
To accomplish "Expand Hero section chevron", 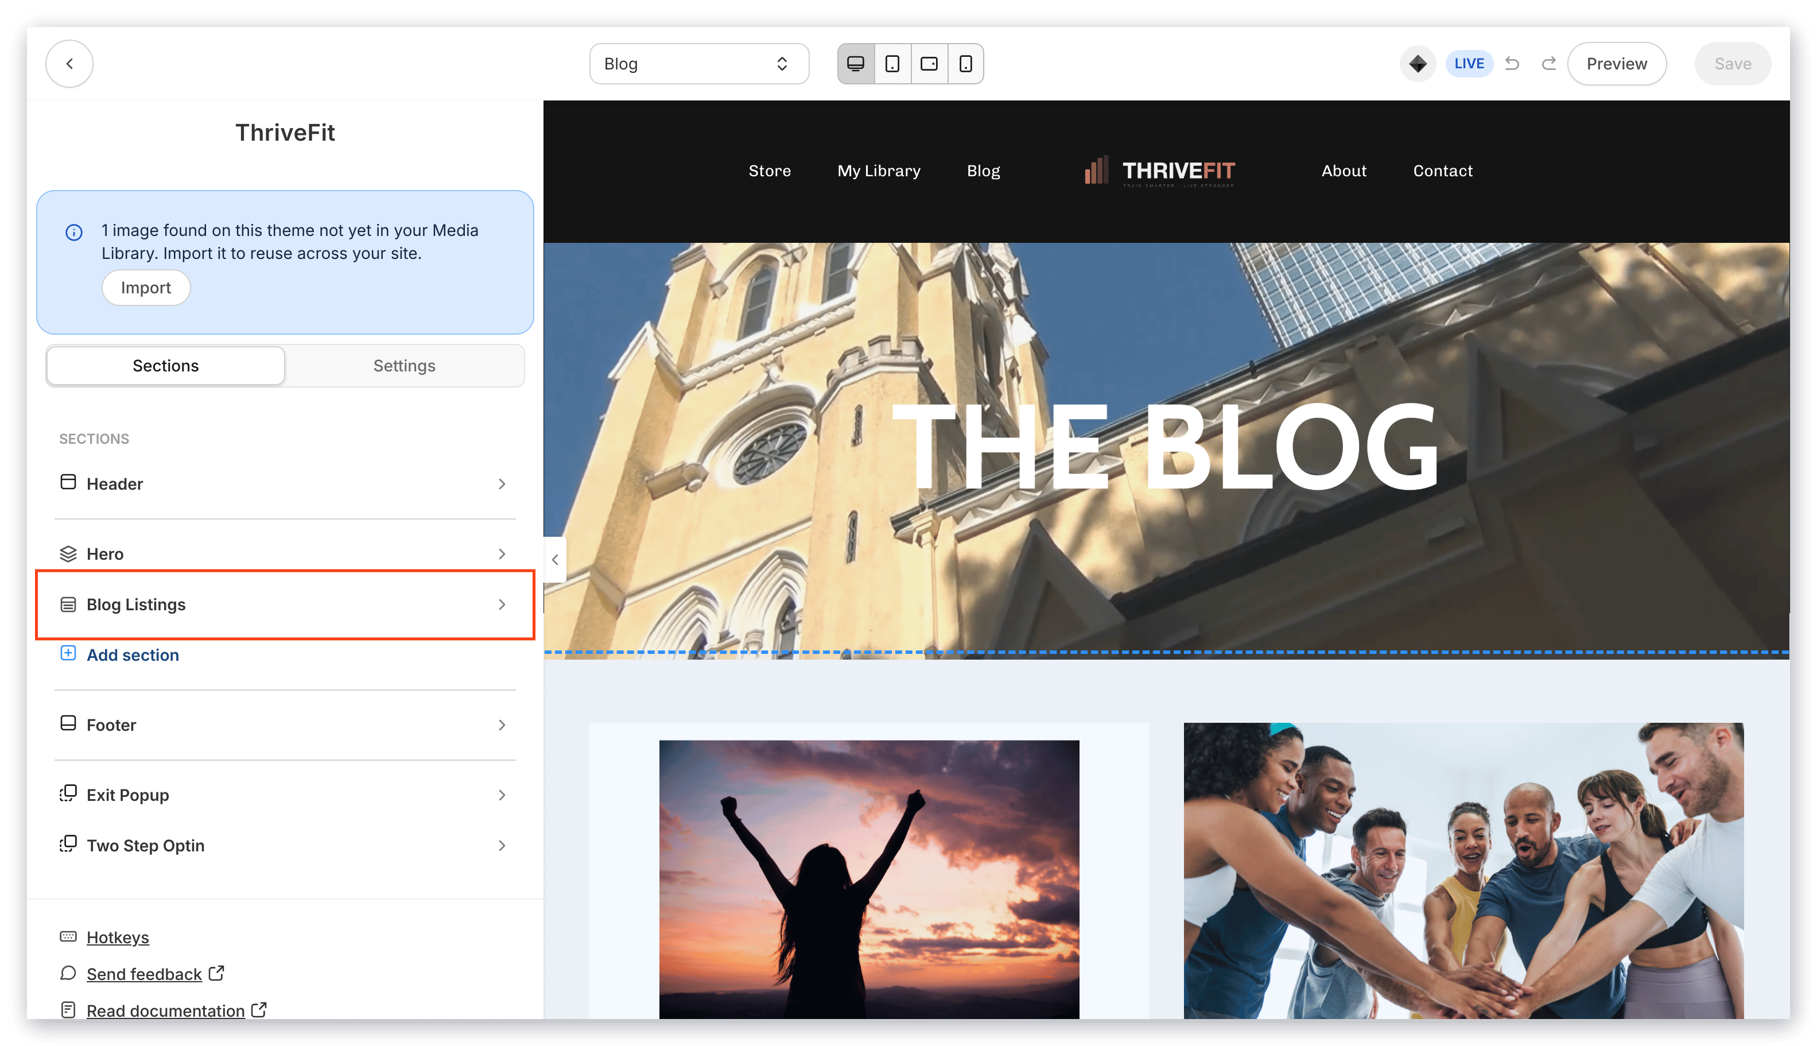I will click(502, 554).
